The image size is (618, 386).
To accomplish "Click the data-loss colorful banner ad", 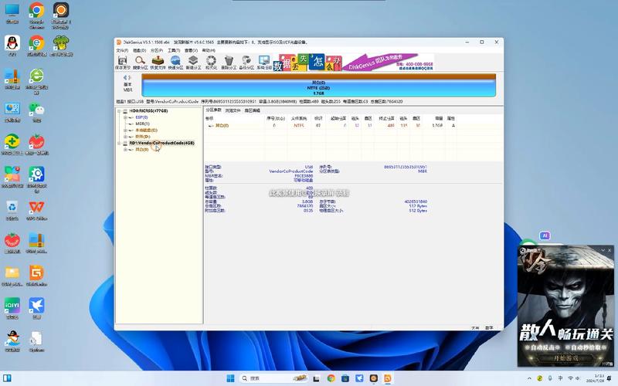I will (307, 63).
